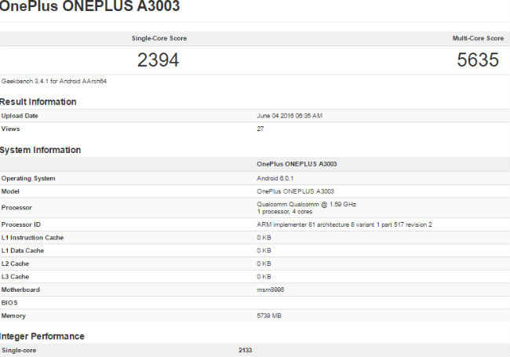Click the Processor row label
Viewport: 510px width, 357px height.
click(x=16, y=207)
